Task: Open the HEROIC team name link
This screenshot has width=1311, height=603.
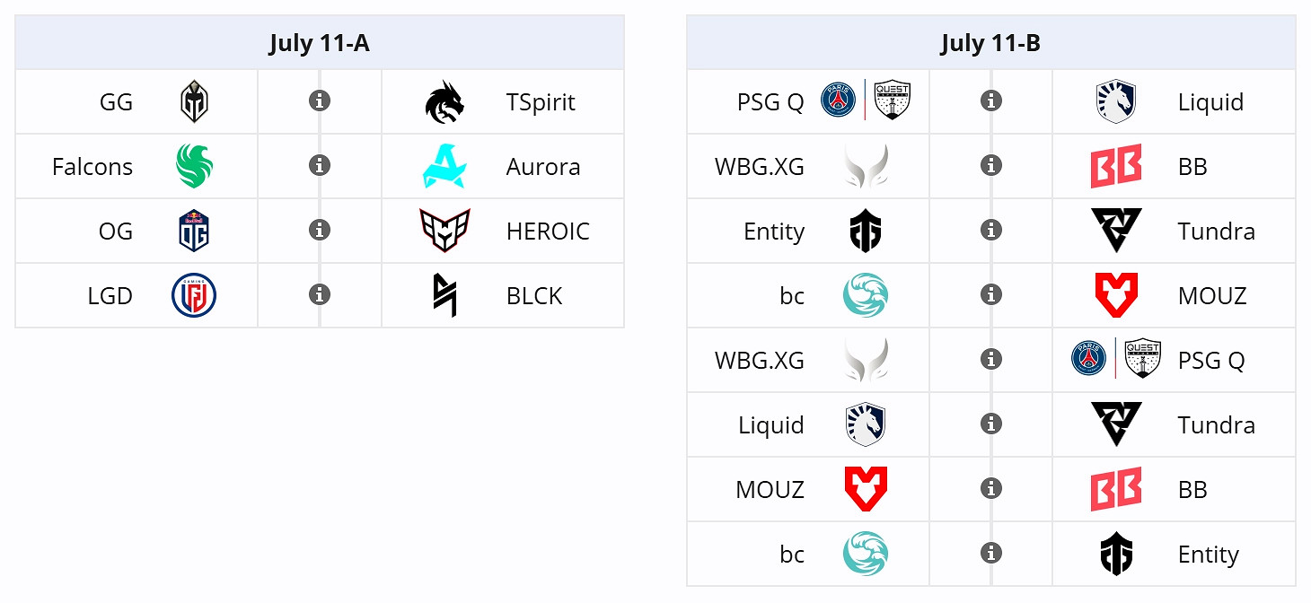Action: (548, 232)
